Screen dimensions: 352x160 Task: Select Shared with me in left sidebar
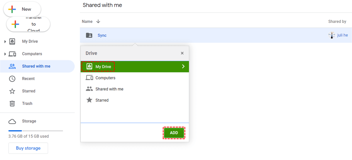(36, 66)
